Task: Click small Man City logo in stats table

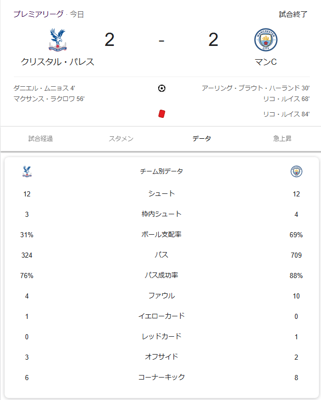Action: point(297,171)
